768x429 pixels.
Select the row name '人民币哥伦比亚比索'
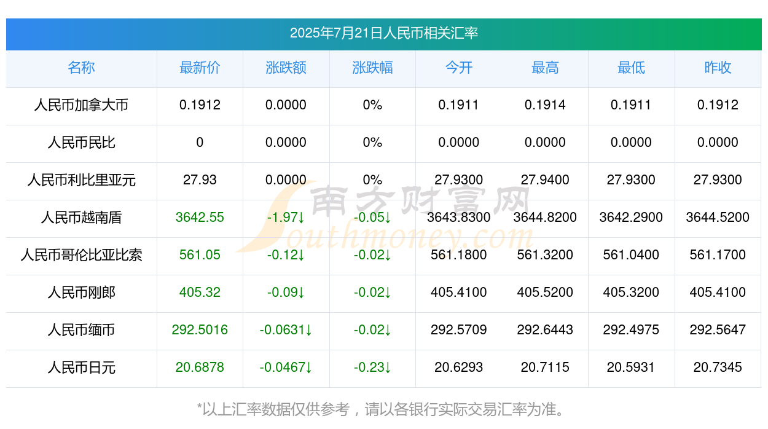tap(81, 255)
